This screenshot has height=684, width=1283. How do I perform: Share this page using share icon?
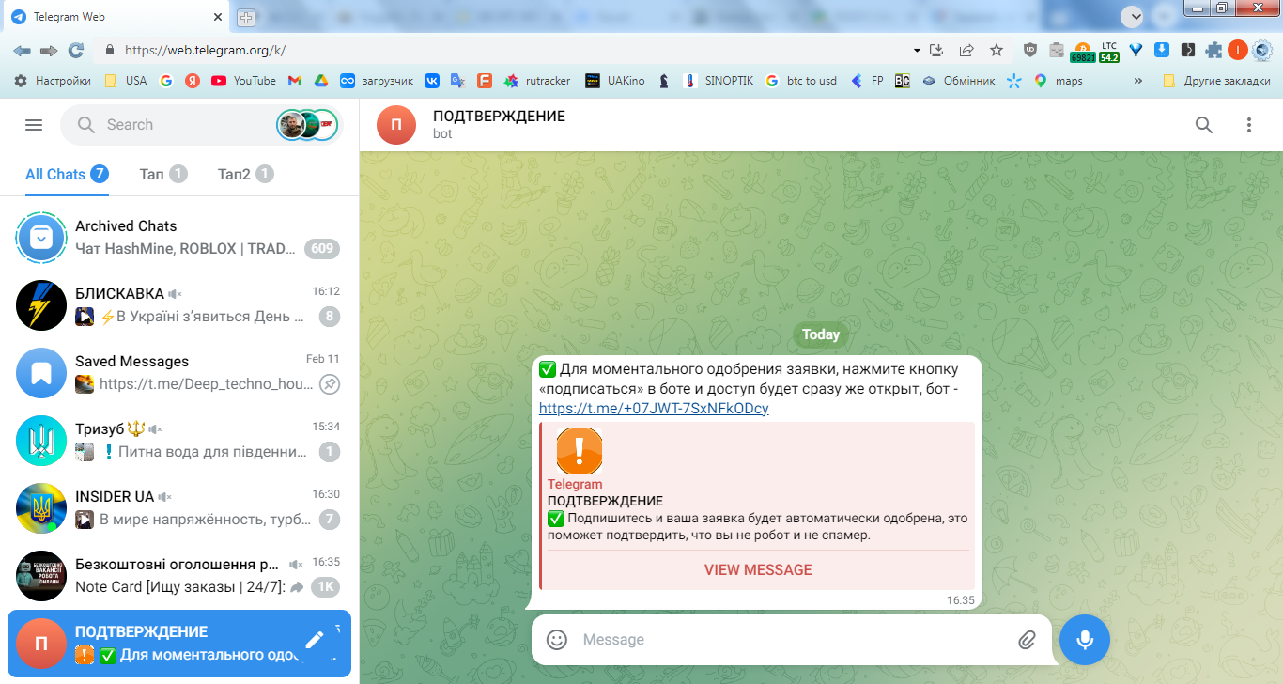[x=966, y=50]
